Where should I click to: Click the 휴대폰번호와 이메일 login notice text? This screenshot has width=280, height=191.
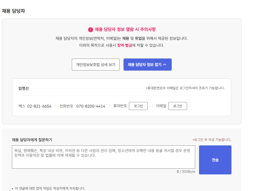(185, 88)
